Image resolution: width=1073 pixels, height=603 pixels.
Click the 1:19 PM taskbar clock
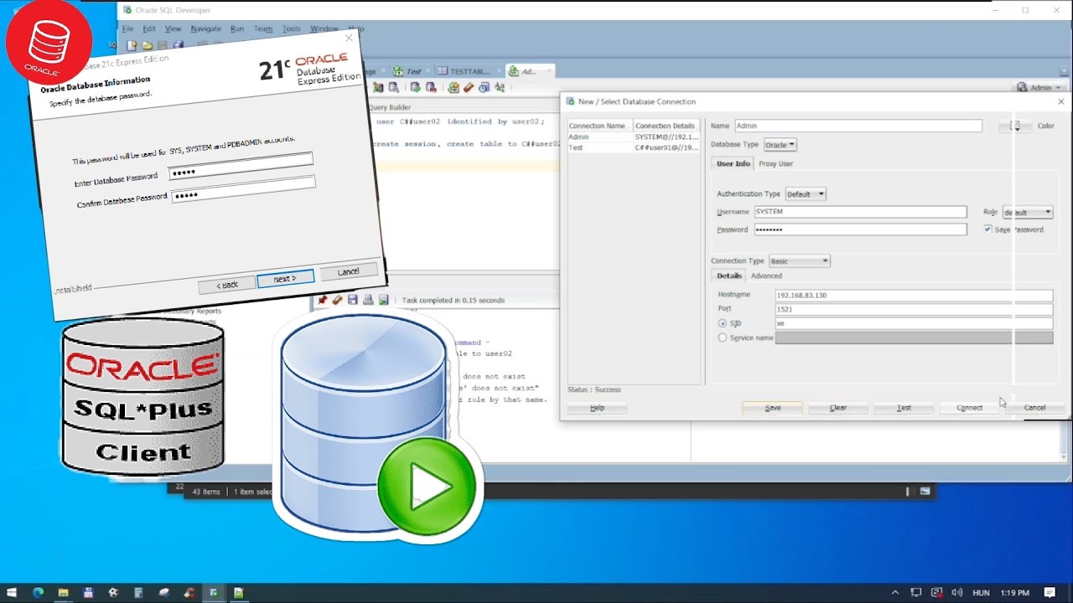click(x=1015, y=593)
